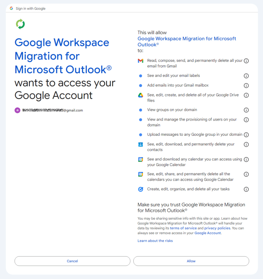Click 'View groups on your domain' text
This screenshot has height=279, width=263.
[x=172, y=110]
